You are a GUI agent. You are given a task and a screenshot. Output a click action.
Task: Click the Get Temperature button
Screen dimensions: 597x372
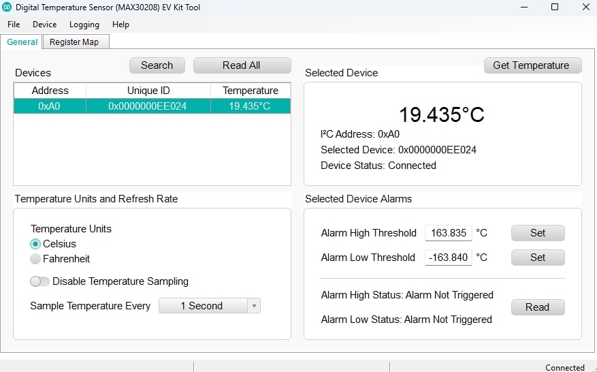tap(532, 65)
